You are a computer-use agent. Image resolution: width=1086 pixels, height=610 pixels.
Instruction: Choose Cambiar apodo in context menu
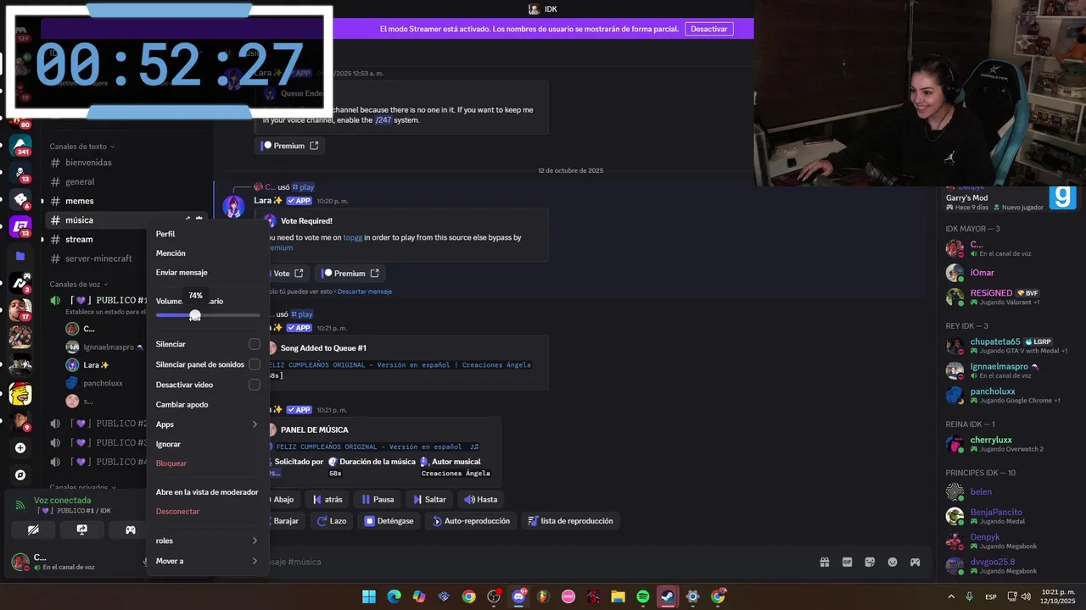[x=207, y=404]
